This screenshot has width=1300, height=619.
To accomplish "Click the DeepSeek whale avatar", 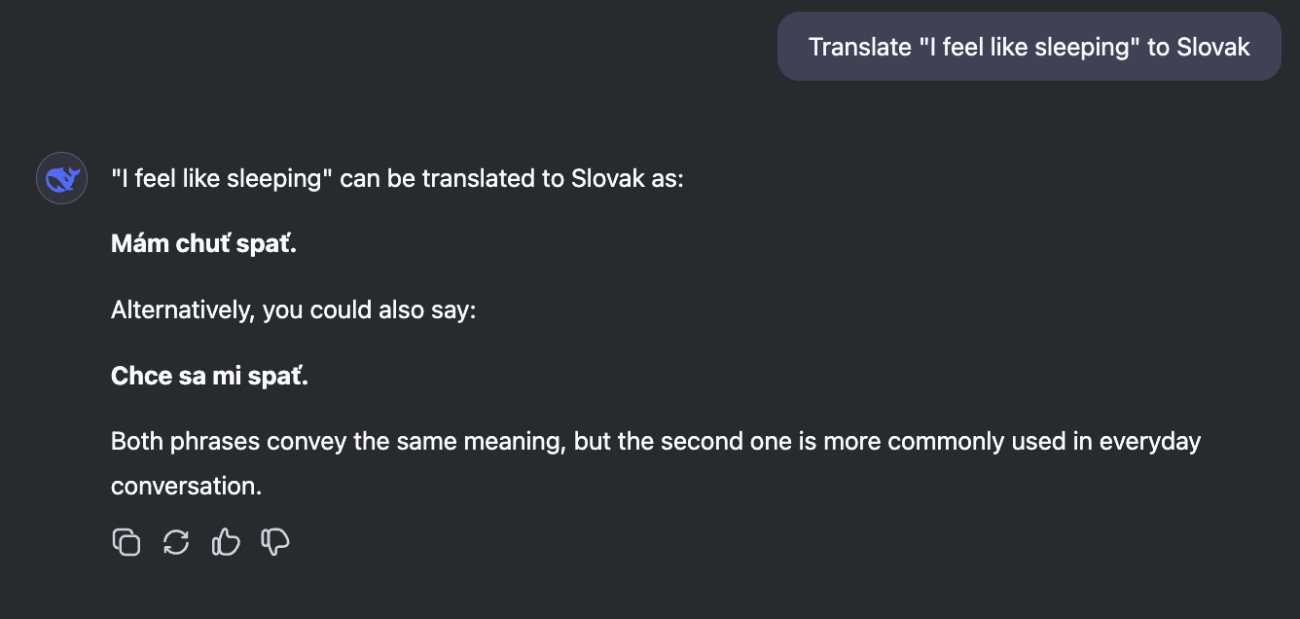I will pyautogui.click(x=62, y=178).
